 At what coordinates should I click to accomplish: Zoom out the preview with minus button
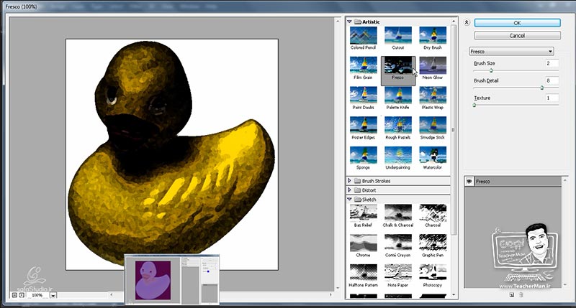coord(14,295)
